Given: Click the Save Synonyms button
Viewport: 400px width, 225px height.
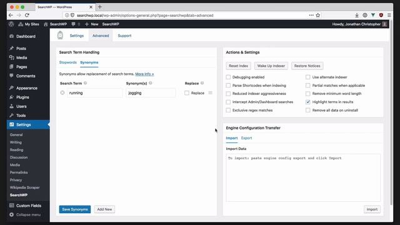Looking at the screenshot, I should pyautogui.click(x=75, y=209).
